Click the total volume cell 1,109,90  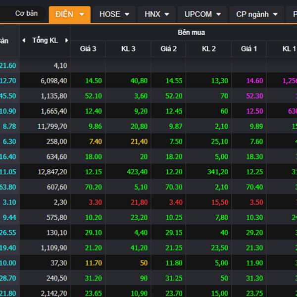pos(54,248)
